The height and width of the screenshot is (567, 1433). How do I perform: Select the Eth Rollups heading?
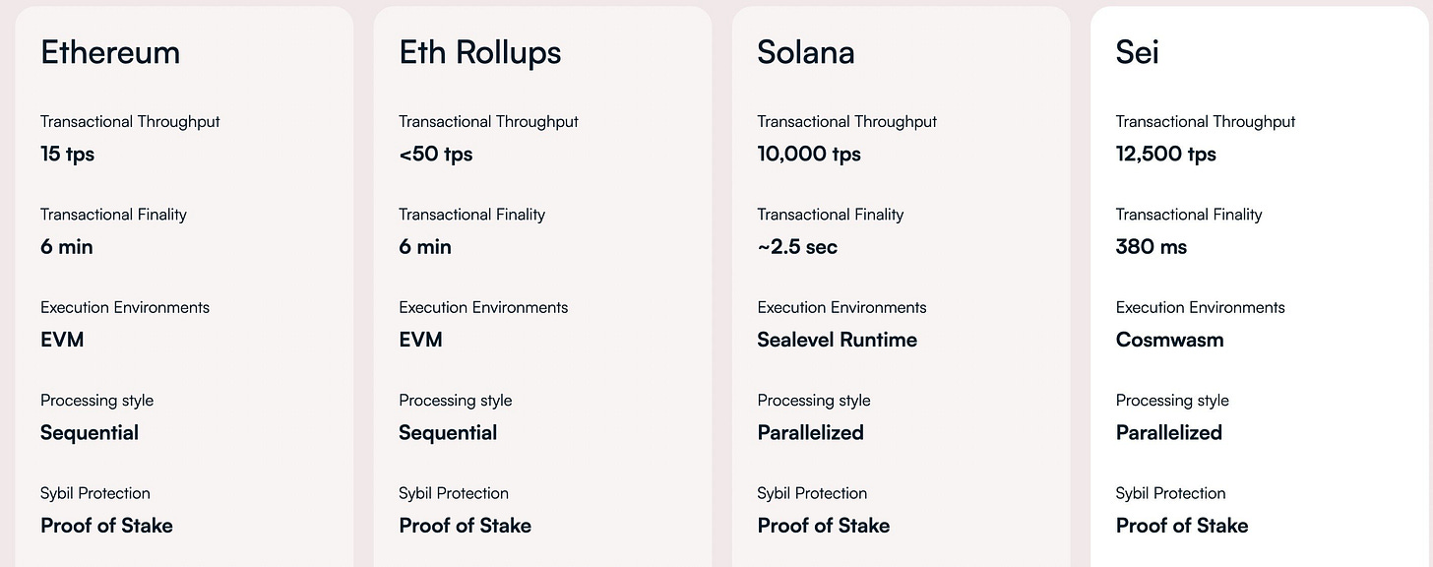click(480, 51)
